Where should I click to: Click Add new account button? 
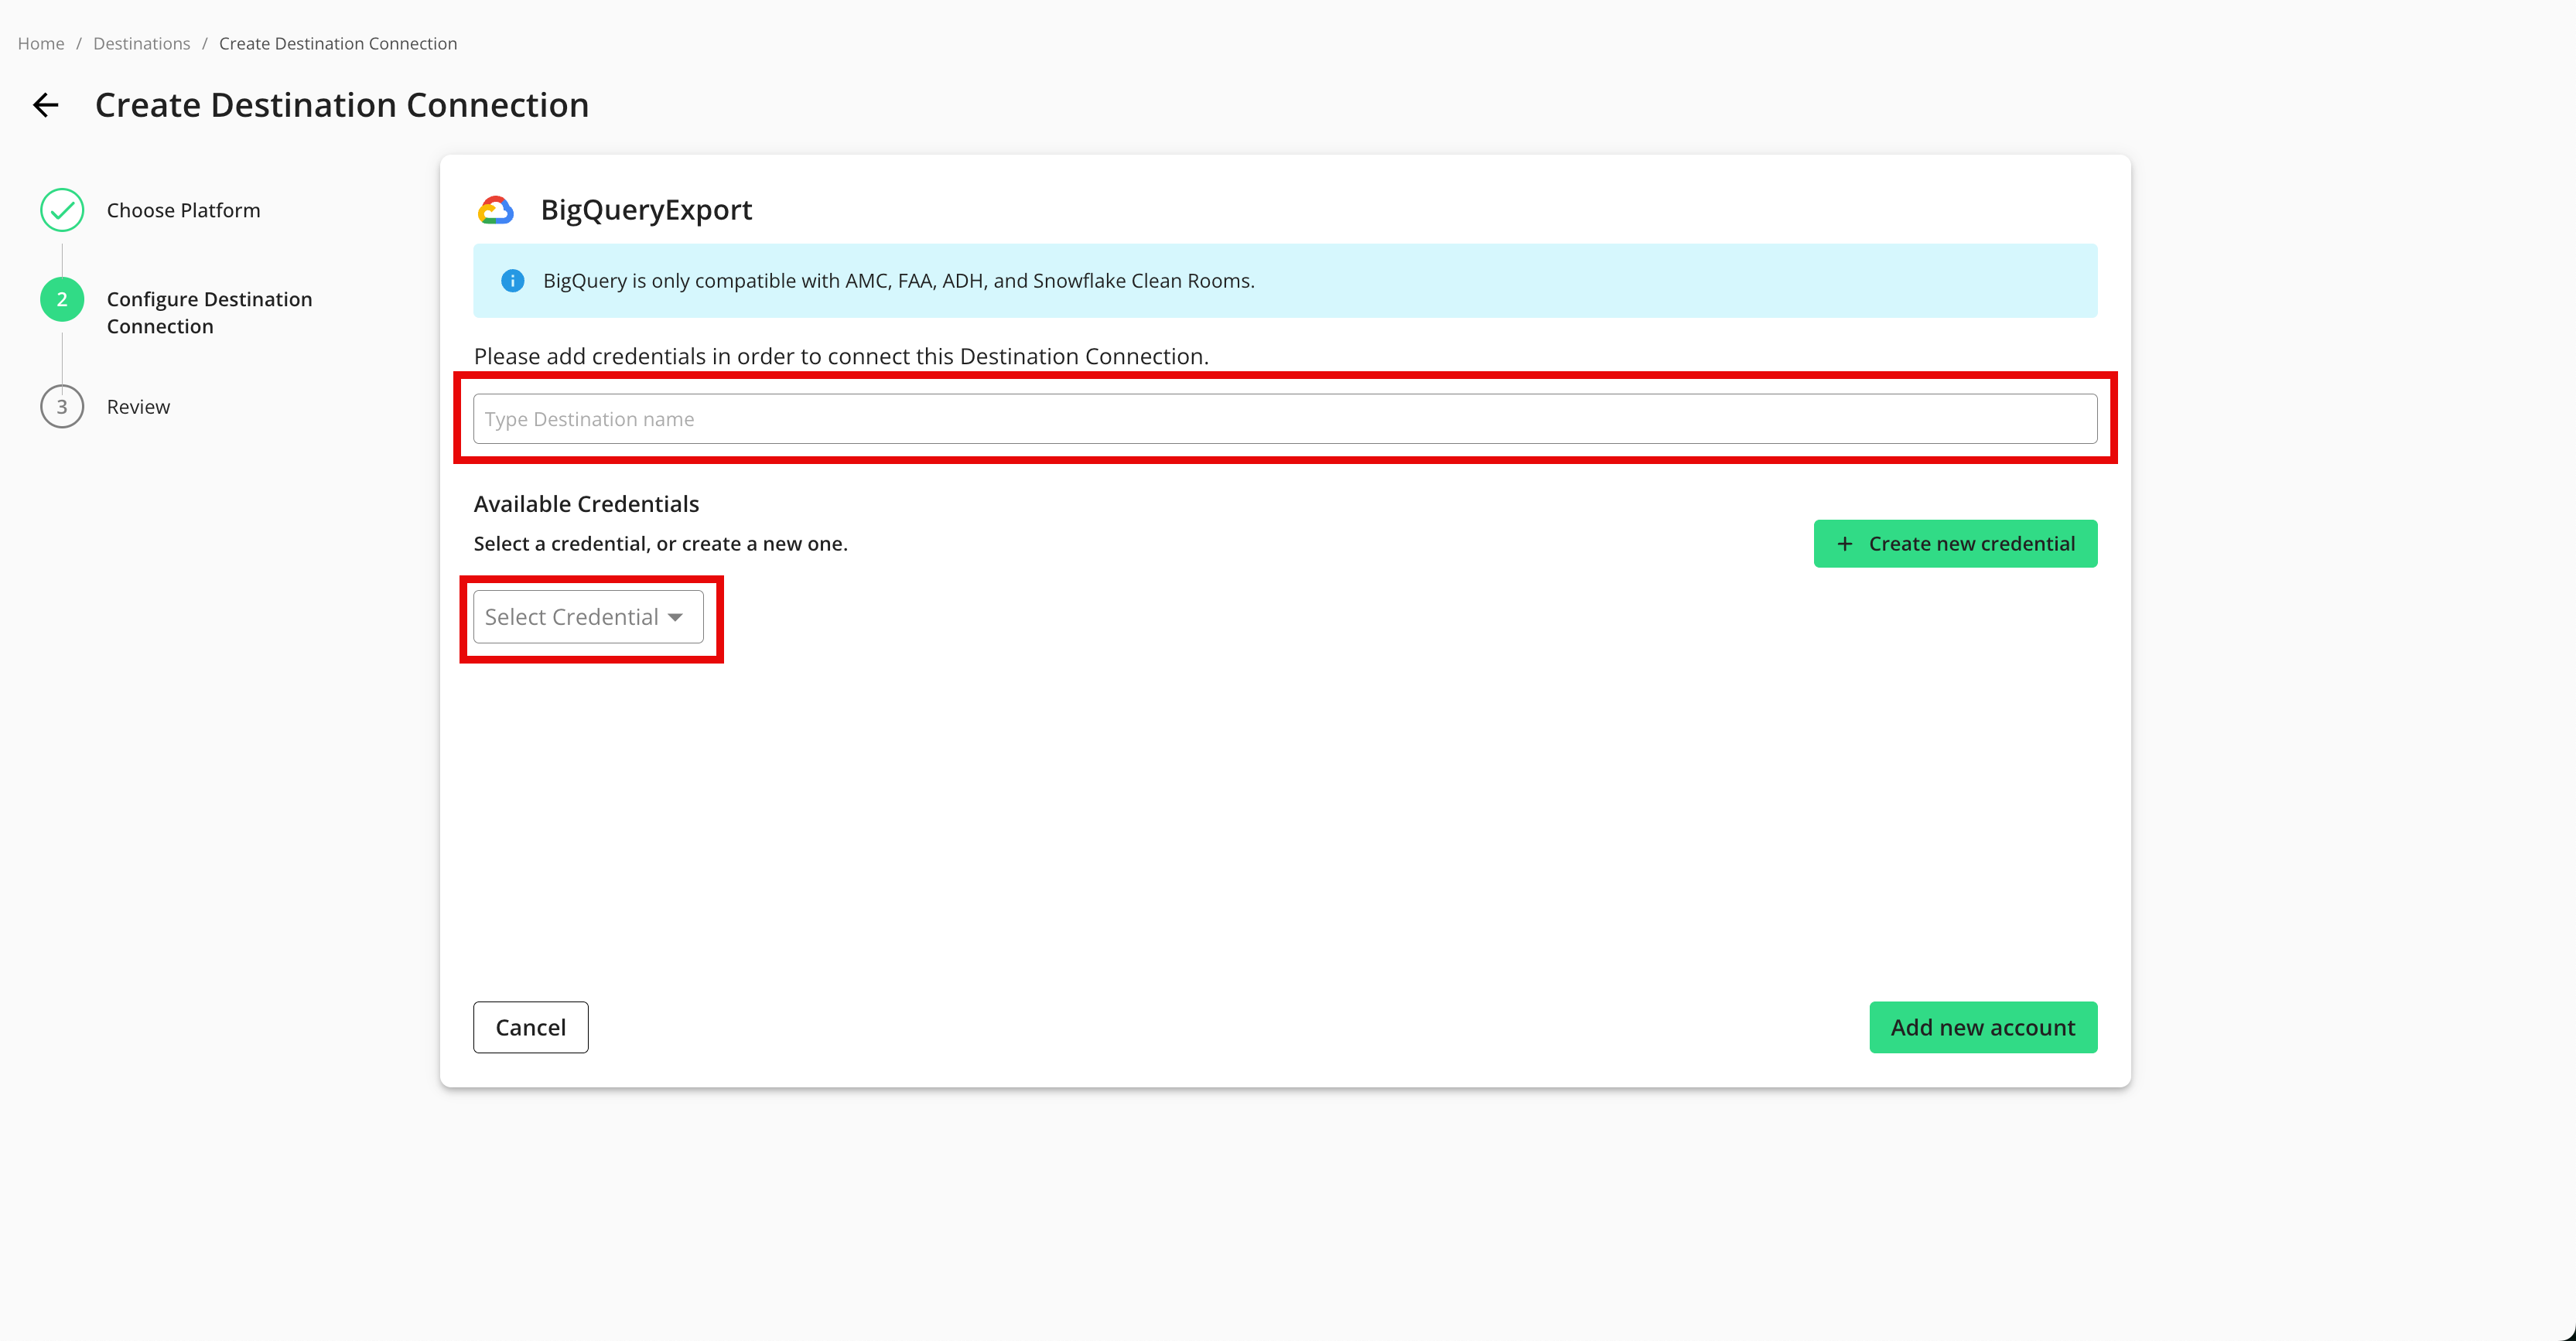[x=1982, y=1027]
